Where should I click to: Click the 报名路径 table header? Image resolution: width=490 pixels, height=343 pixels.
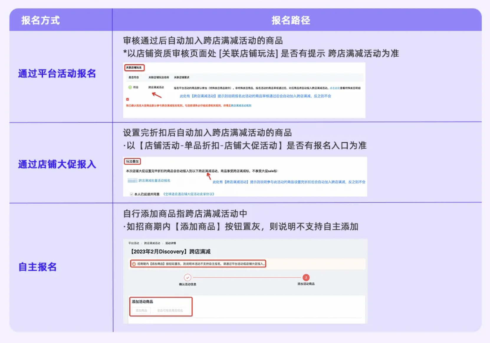[x=291, y=20]
